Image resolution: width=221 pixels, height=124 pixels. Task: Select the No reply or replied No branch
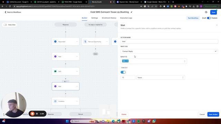coord(95,24)
